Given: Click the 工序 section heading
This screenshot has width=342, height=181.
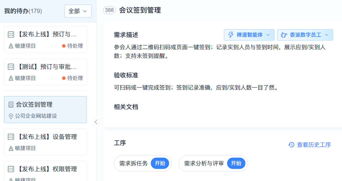Looking at the screenshot, I should 120,143.
